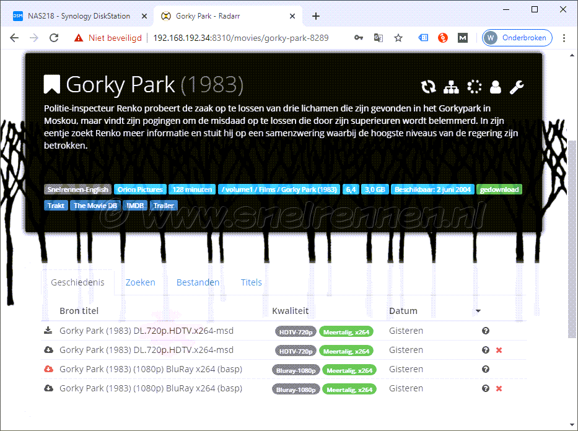Sort by Kwaliteit column header

click(290, 311)
